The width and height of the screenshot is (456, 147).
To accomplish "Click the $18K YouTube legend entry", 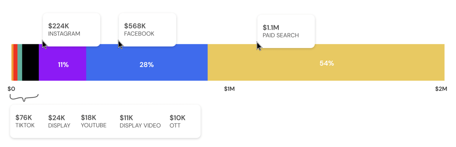I will (x=93, y=121).
